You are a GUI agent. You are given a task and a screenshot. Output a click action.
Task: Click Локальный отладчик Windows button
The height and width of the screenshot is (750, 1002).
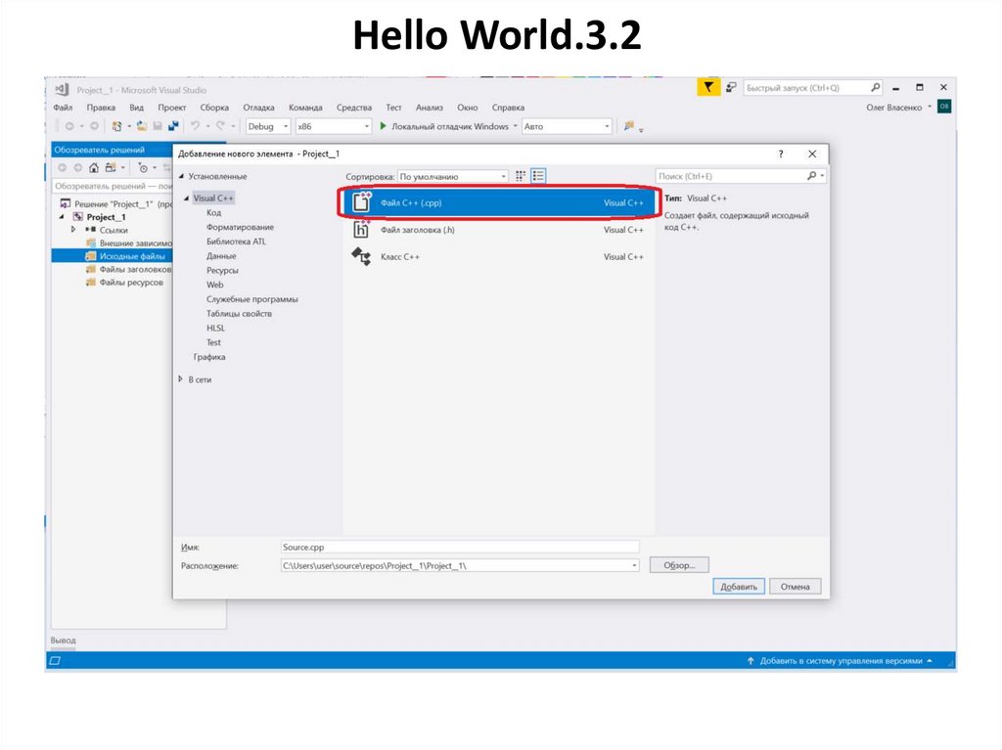449,126
